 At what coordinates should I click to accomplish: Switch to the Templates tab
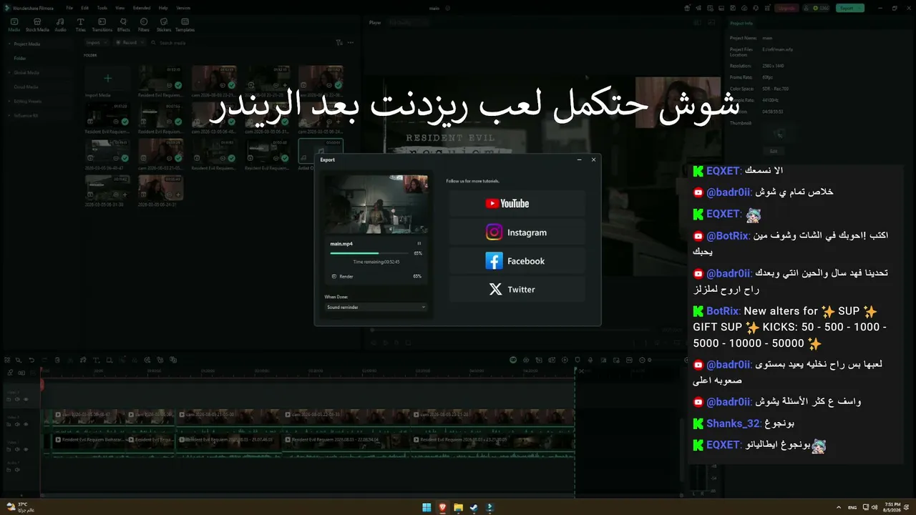pyautogui.click(x=185, y=25)
